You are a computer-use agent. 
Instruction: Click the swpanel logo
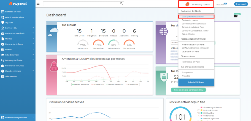18,4
